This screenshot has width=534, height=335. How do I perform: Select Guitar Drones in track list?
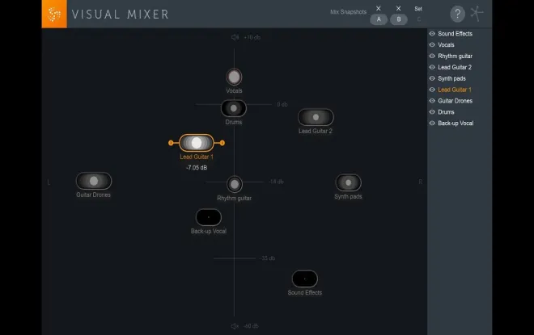click(x=455, y=101)
